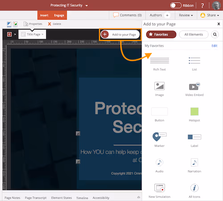Select the subtitle How YOU can help keep

pyautogui.click(x=110, y=152)
